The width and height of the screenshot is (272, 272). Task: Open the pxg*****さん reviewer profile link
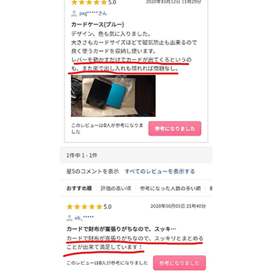tap(93, 14)
